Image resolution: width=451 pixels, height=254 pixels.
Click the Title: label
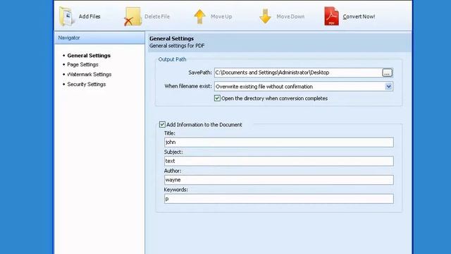pyautogui.click(x=169, y=133)
